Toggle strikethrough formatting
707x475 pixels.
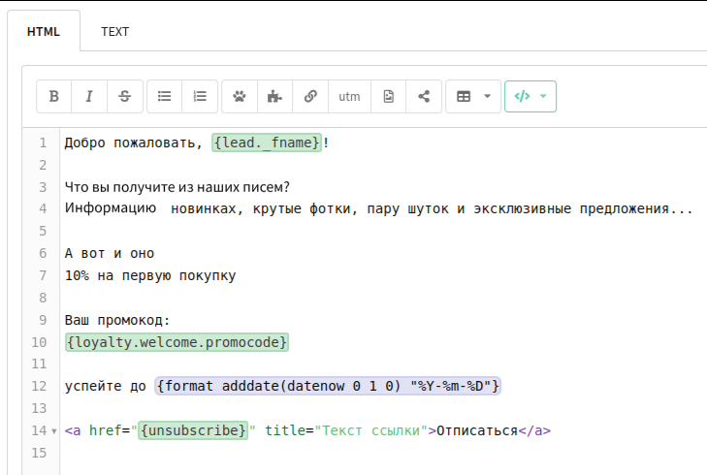tap(124, 96)
